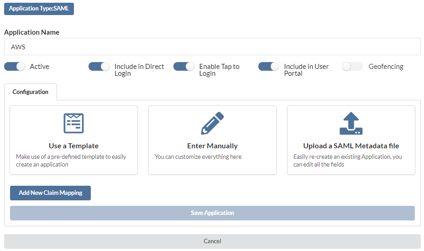Click the Use a Template form icon

73,123
